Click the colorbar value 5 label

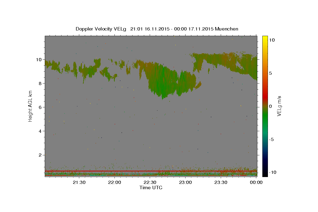(x=270, y=73)
